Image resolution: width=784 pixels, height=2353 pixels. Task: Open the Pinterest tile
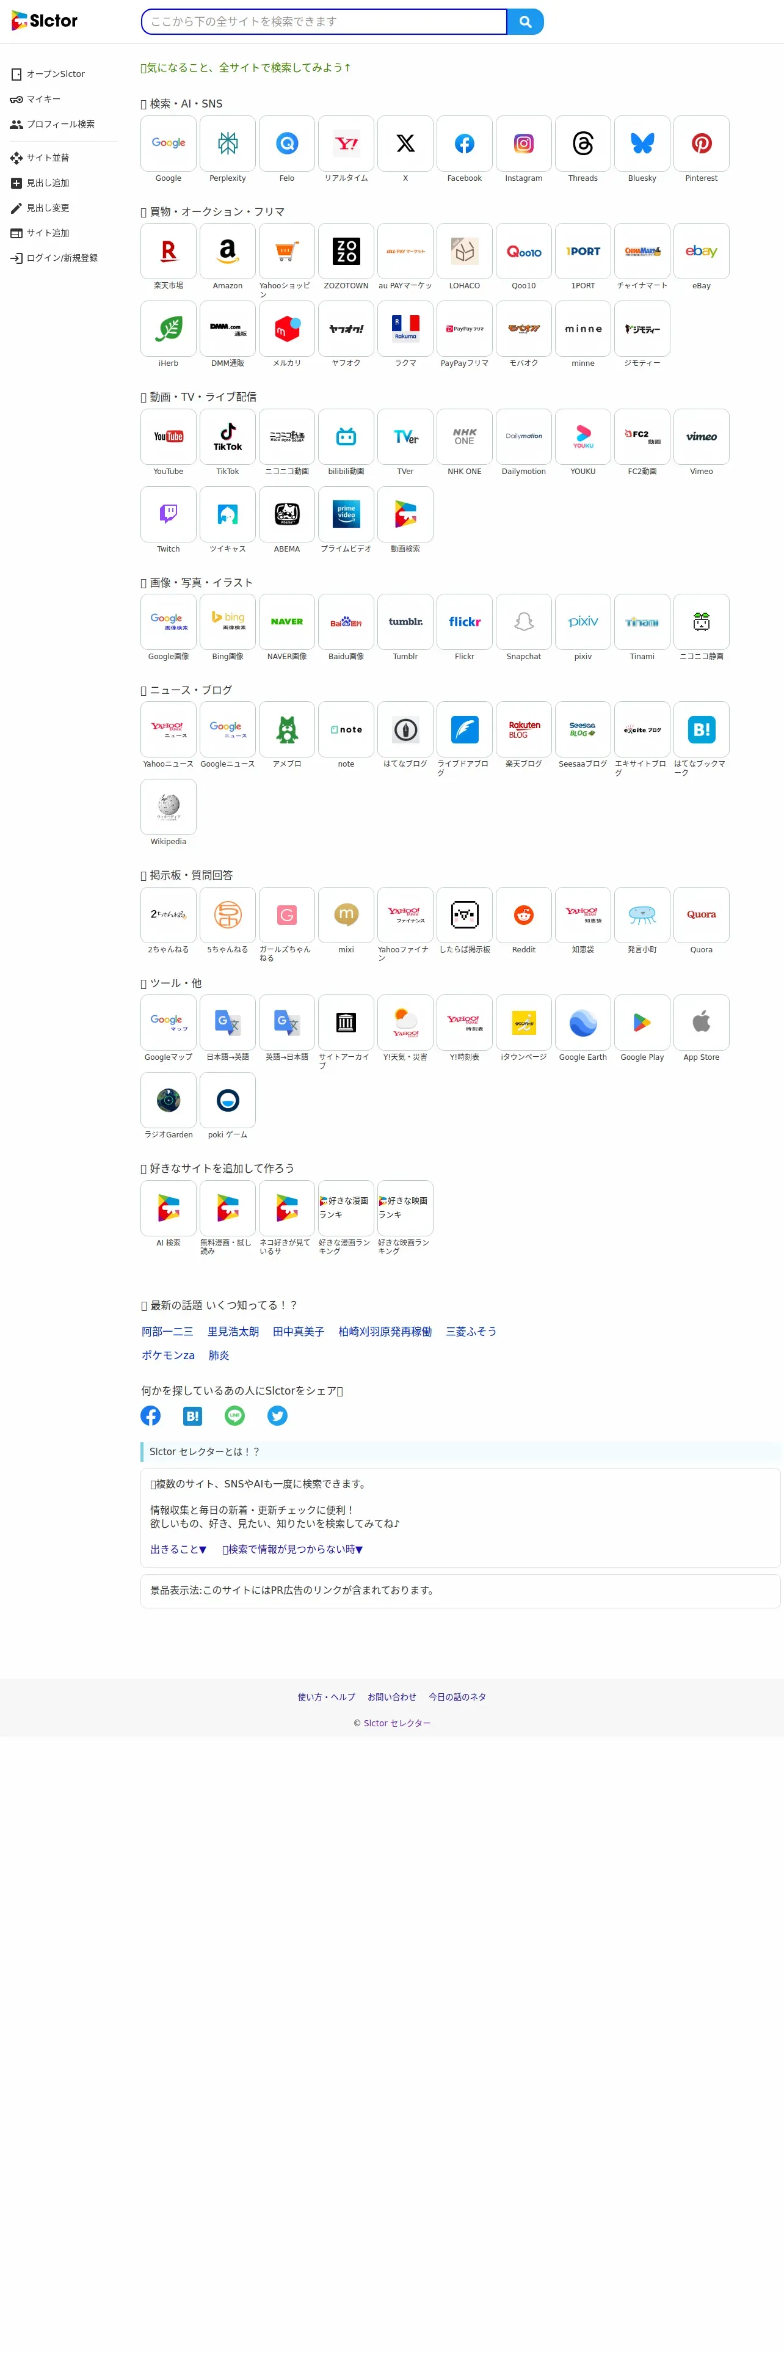[x=702, y=144]
